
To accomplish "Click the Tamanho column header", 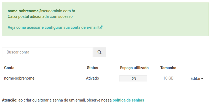I will pyautogui.click(x=168, y=68).
